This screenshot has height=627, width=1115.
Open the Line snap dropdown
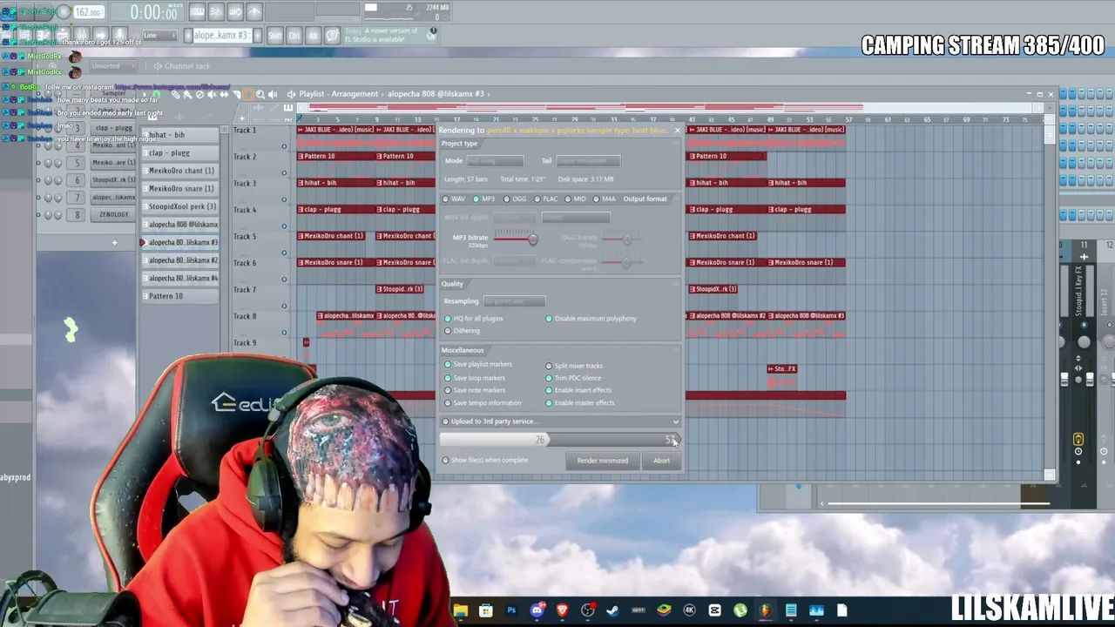(x=161, y=36)
